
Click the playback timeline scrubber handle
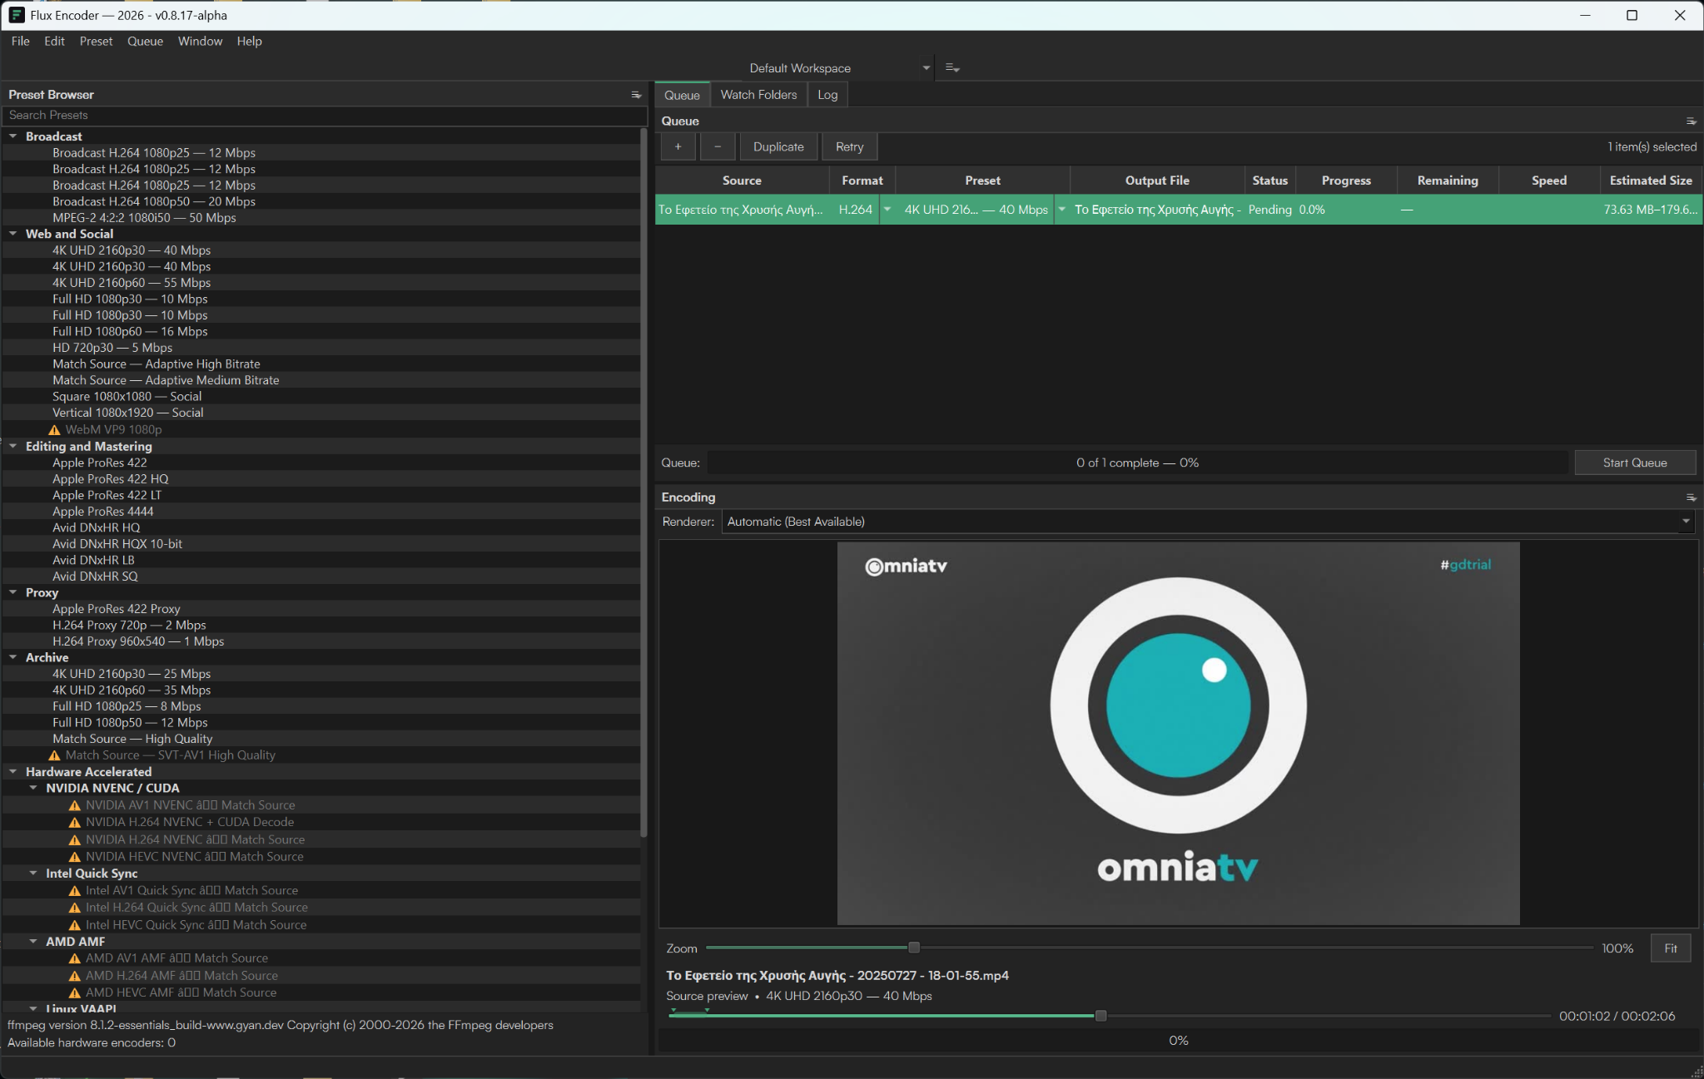1100,1016
